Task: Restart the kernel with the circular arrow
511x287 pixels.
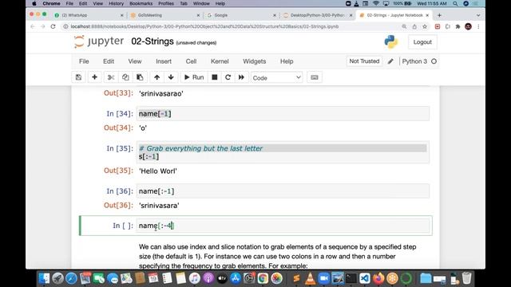Action: point(228,77)
